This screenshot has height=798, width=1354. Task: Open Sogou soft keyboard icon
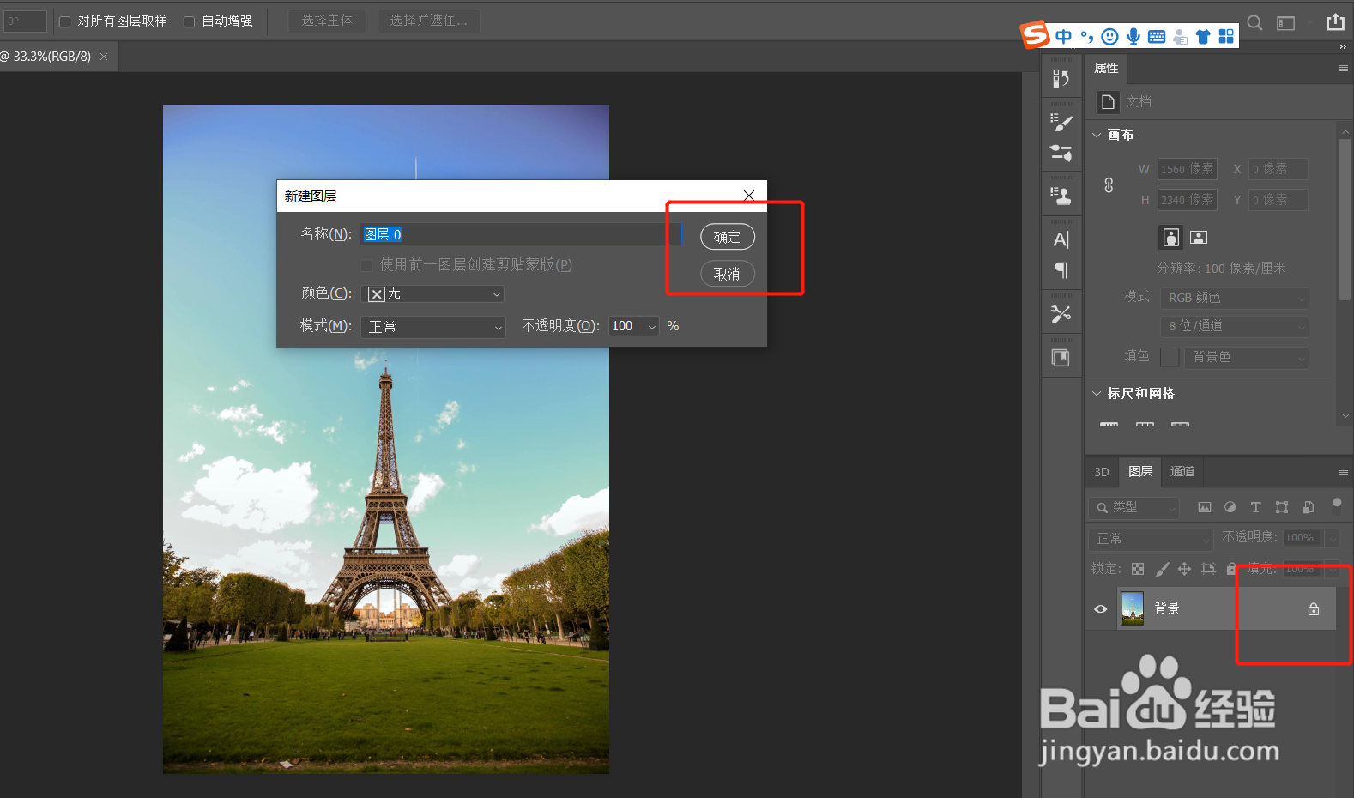tap(1157, 36)
